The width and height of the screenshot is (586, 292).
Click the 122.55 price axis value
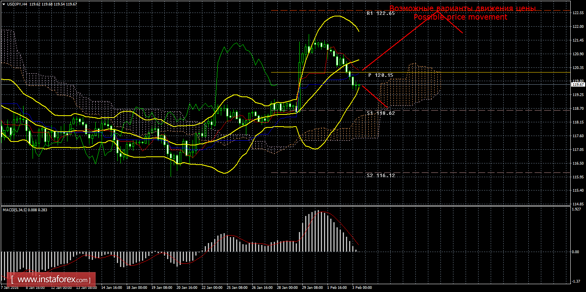[577, 13]
